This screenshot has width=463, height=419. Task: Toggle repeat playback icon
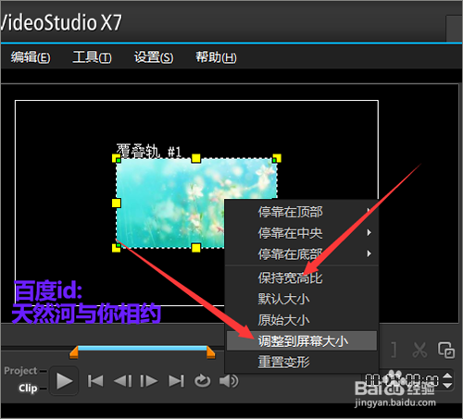click(x=203, y=381)
